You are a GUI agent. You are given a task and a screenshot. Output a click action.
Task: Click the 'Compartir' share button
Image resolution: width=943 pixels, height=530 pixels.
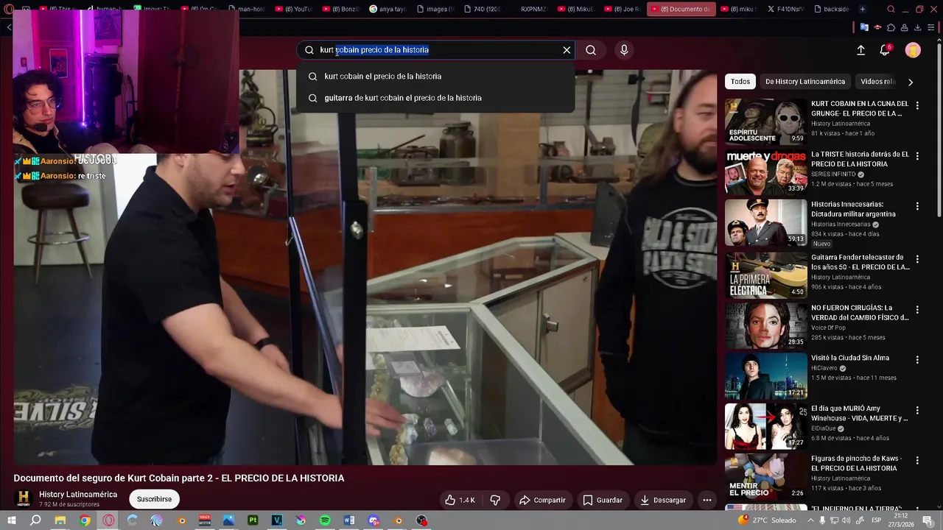click(542, 500)
